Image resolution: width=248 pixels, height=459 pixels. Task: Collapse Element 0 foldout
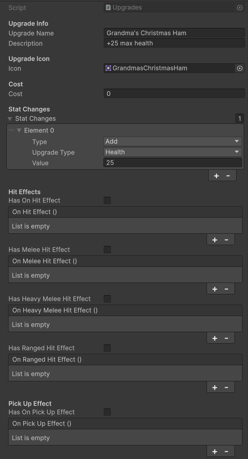pyautogui.click(x=19, y=131)
